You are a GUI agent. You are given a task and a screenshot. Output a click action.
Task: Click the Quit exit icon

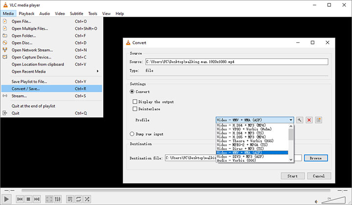[x=5, y=113]
